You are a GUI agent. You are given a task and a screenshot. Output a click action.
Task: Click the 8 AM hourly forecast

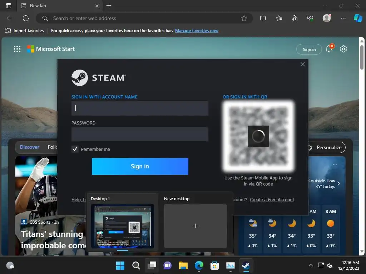[x=331, y=229]
